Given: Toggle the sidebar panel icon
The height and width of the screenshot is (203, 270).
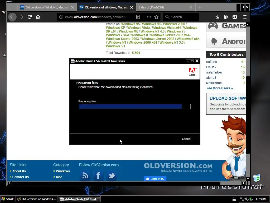Looking at the screenshot, I should 234,17.
